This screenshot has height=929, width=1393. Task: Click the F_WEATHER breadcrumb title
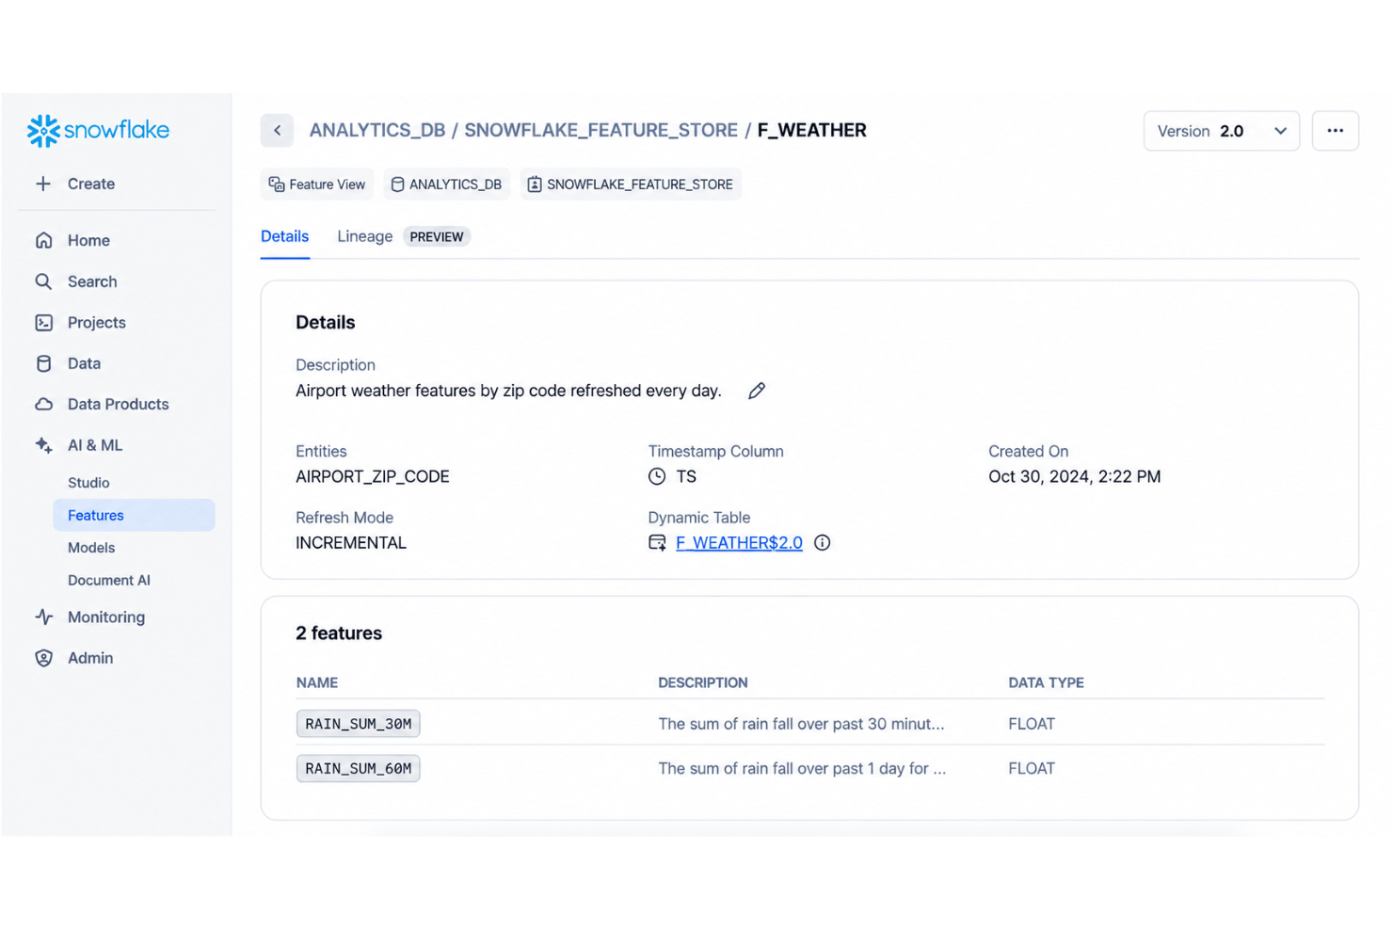(x=811, y=131)
